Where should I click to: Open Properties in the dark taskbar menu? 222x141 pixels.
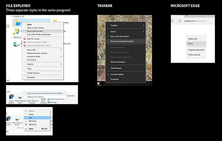[125, 79]
